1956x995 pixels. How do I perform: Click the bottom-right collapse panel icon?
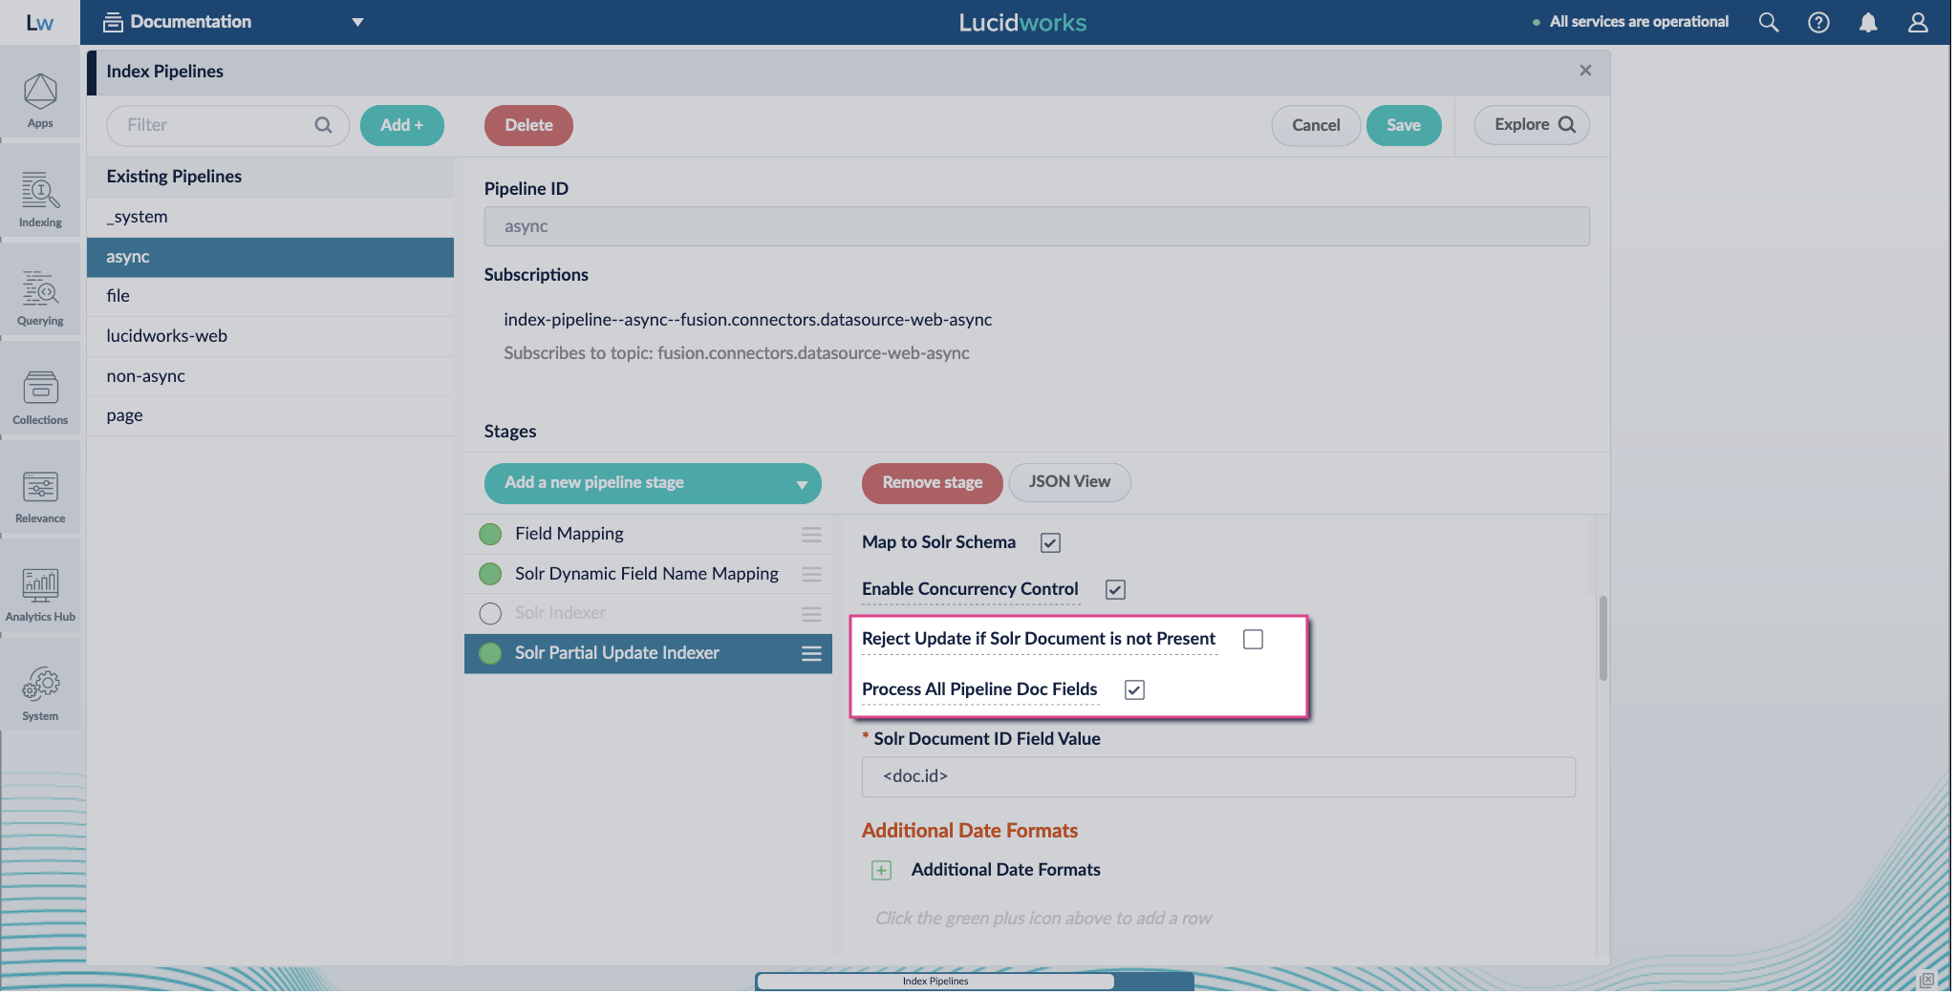pyautogui.click(x=1927, y=980)
